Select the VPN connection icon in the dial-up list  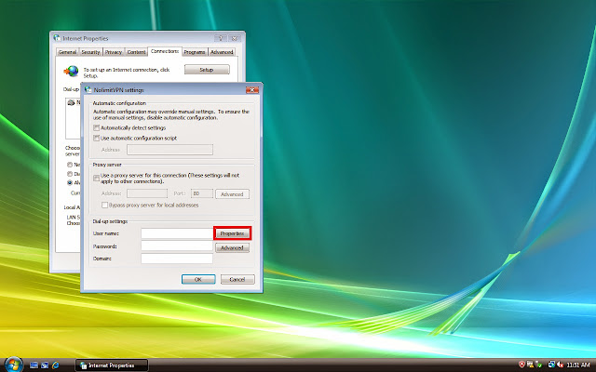click(71, 102)
